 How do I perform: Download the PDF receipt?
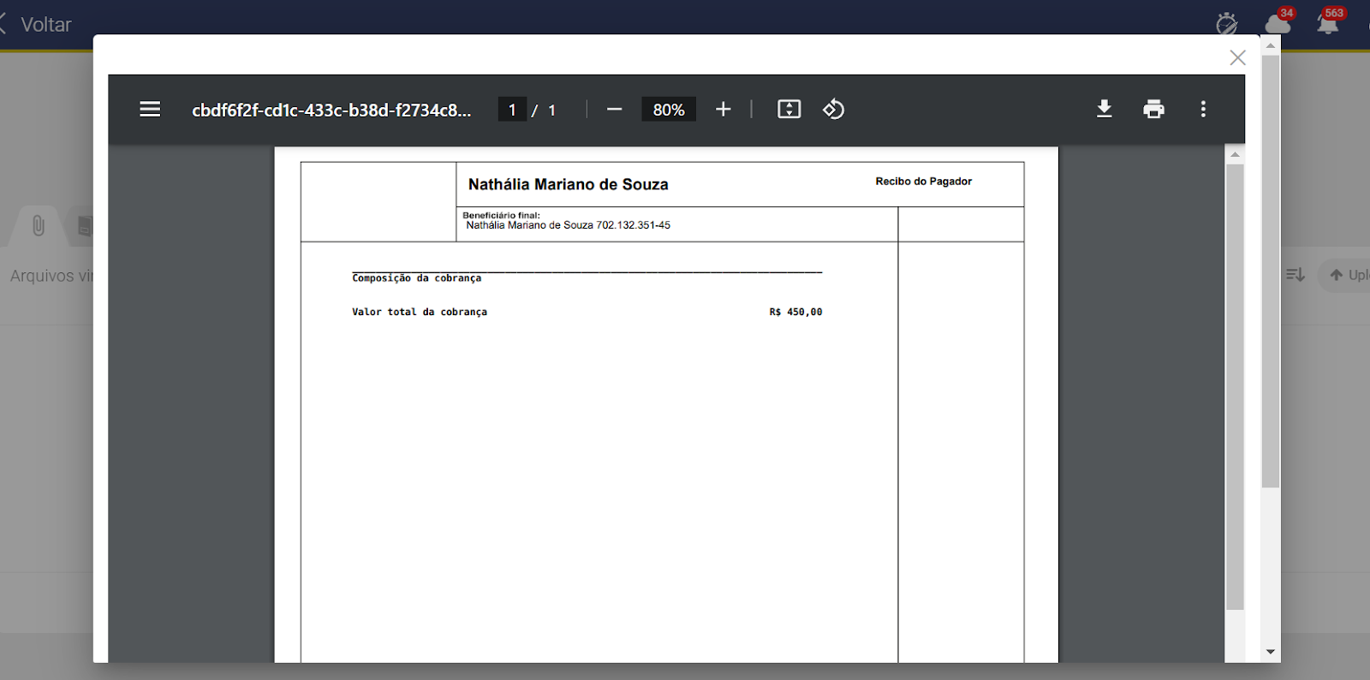[x=1105, y=109]
